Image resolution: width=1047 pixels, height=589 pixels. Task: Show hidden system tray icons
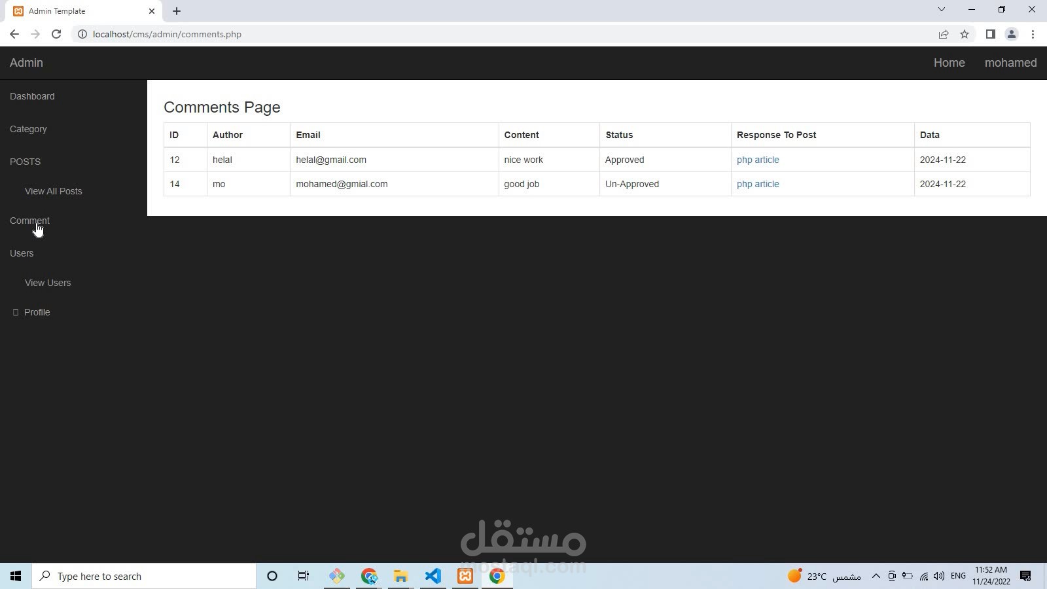pyautogui.click(x=876, y=576)
